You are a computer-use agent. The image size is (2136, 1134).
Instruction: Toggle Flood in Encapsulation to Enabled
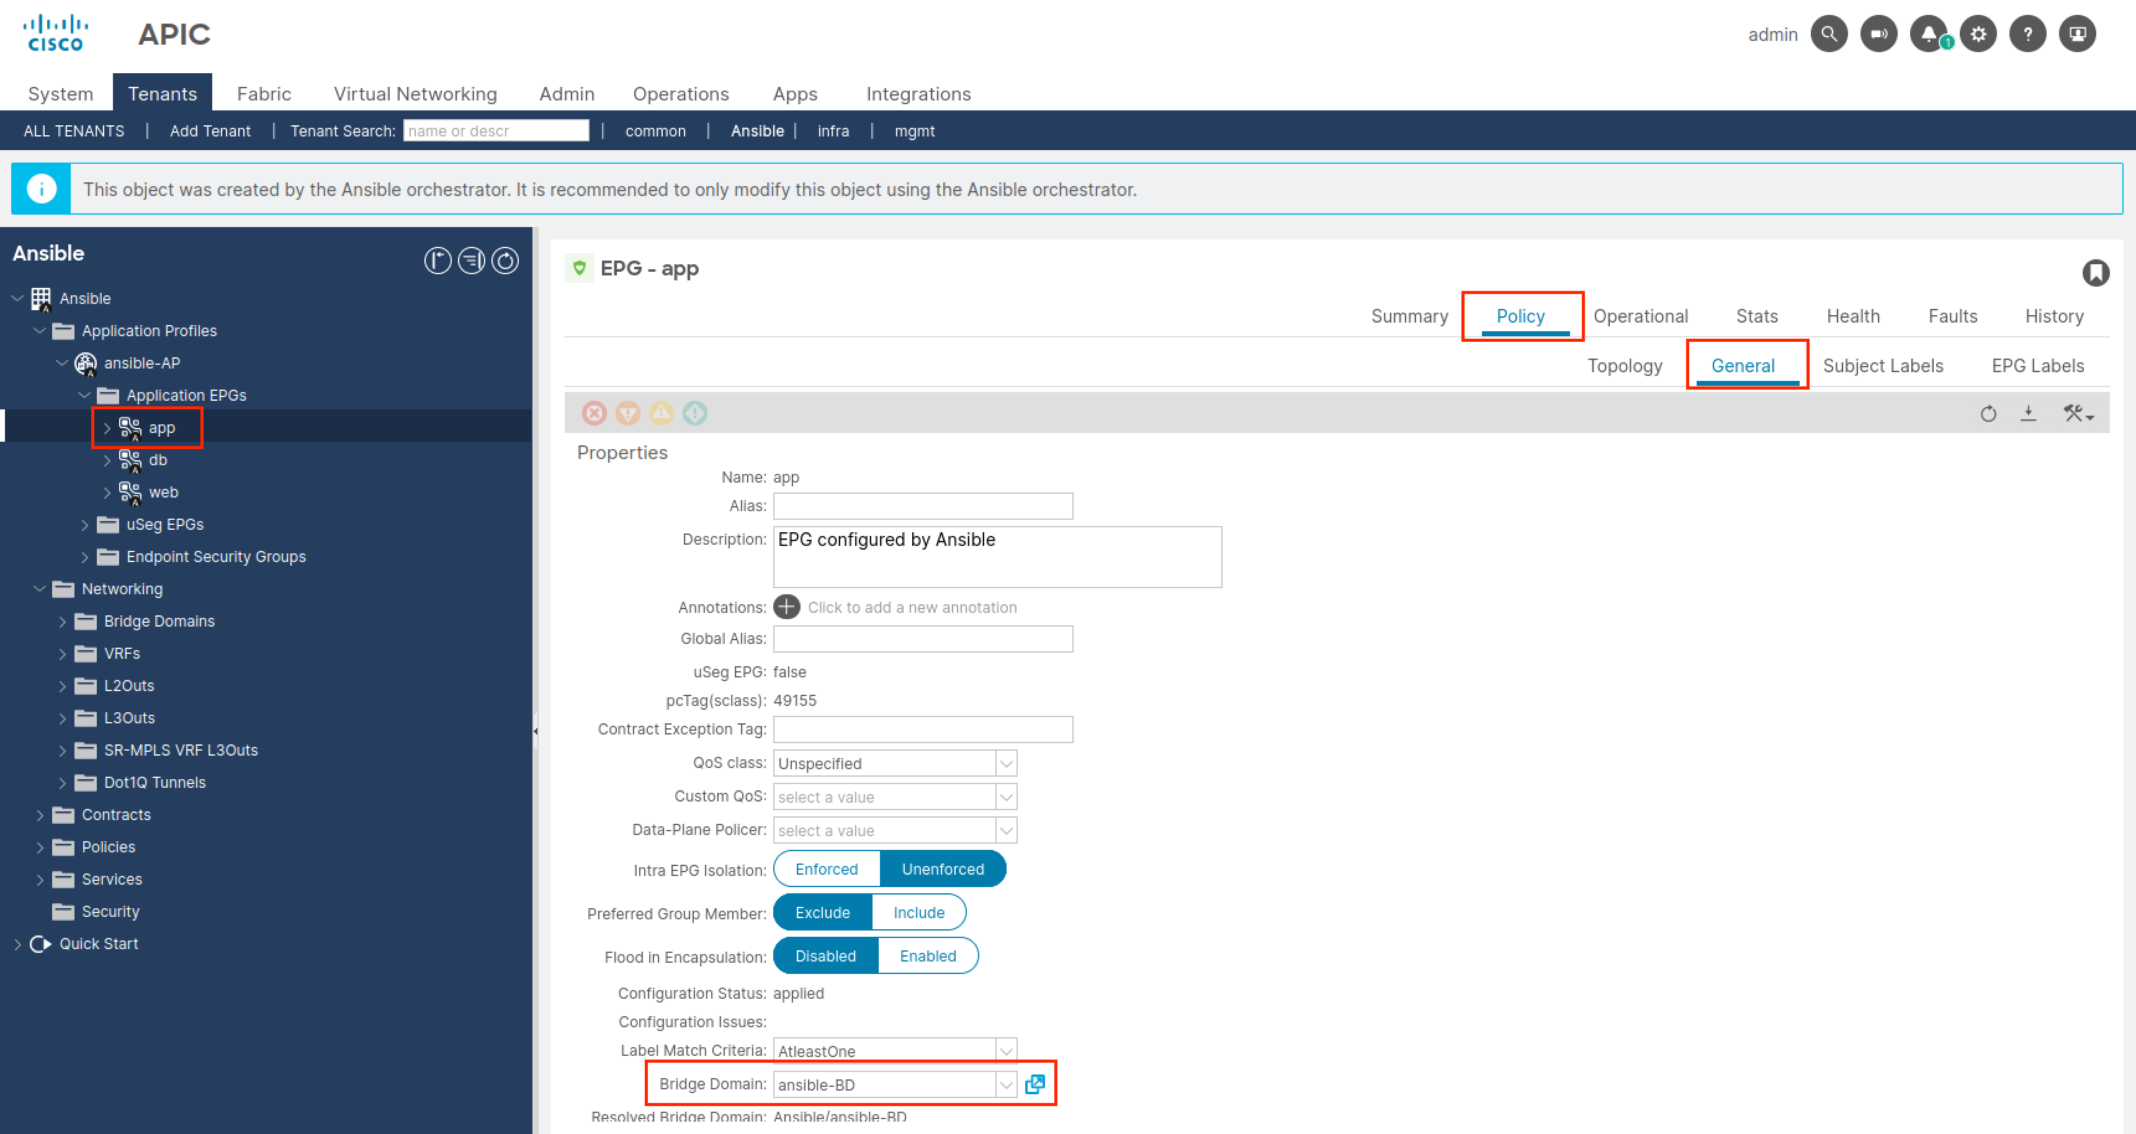(x=925, y=955)
